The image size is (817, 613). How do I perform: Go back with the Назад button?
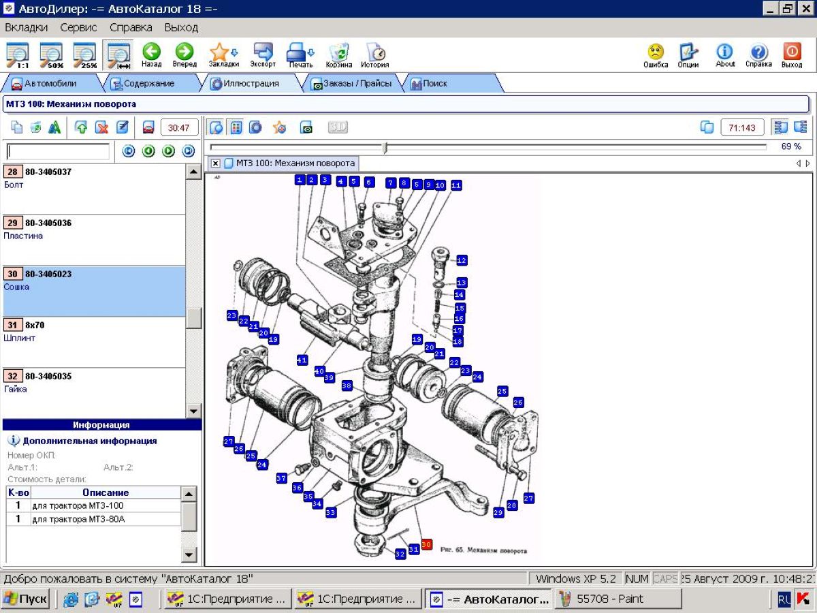[151, 56]
